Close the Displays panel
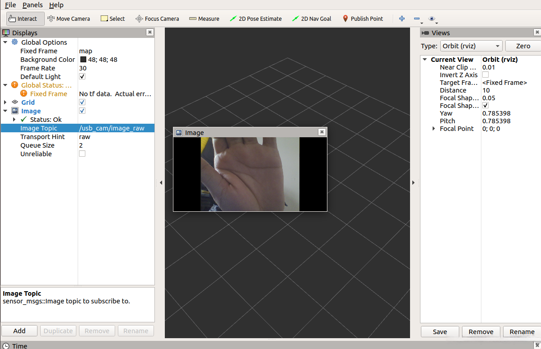 pyautogui.click(x=150, y=32)
